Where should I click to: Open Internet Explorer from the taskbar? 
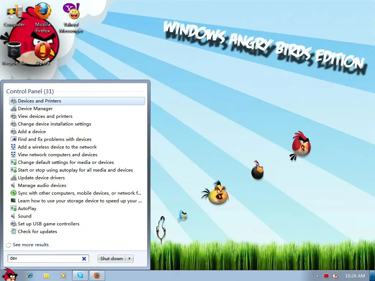(x=30, y=276)
